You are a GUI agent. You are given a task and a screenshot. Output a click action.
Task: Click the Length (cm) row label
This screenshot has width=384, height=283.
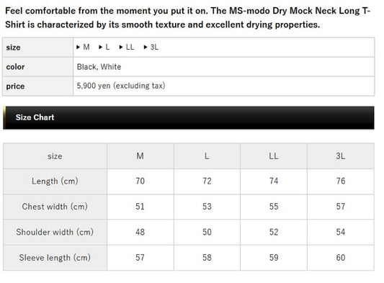click(x=55, y=181)
